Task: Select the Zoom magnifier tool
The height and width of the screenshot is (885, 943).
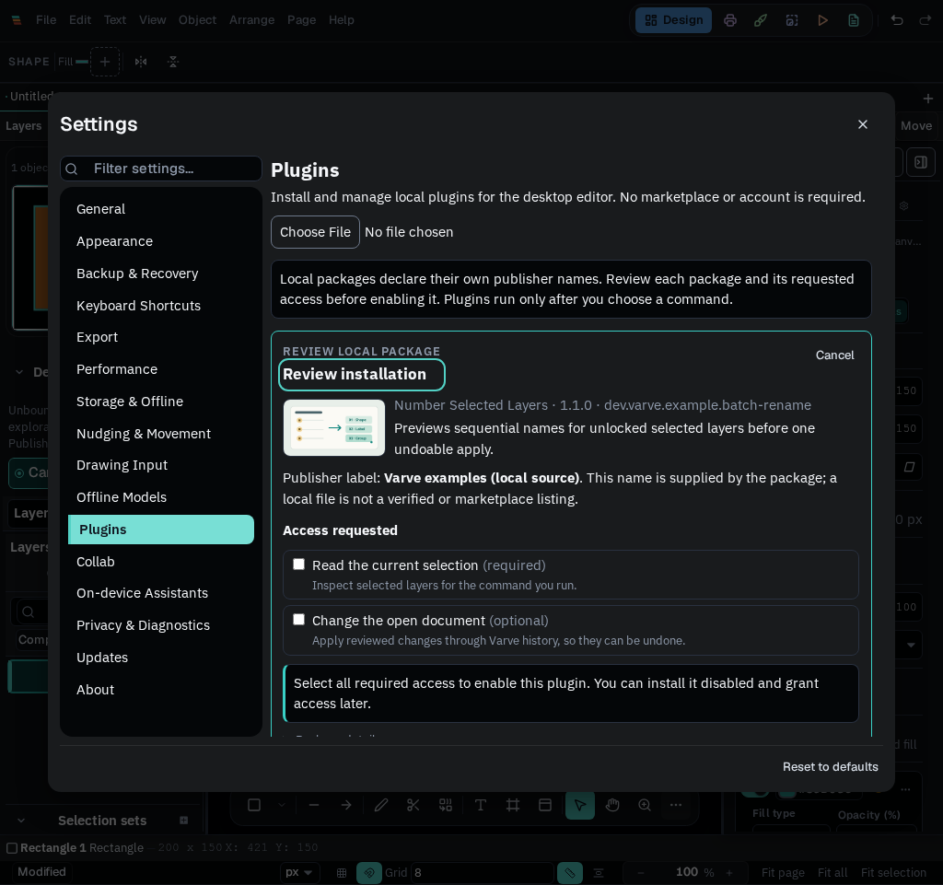Action: coord(644,805)
